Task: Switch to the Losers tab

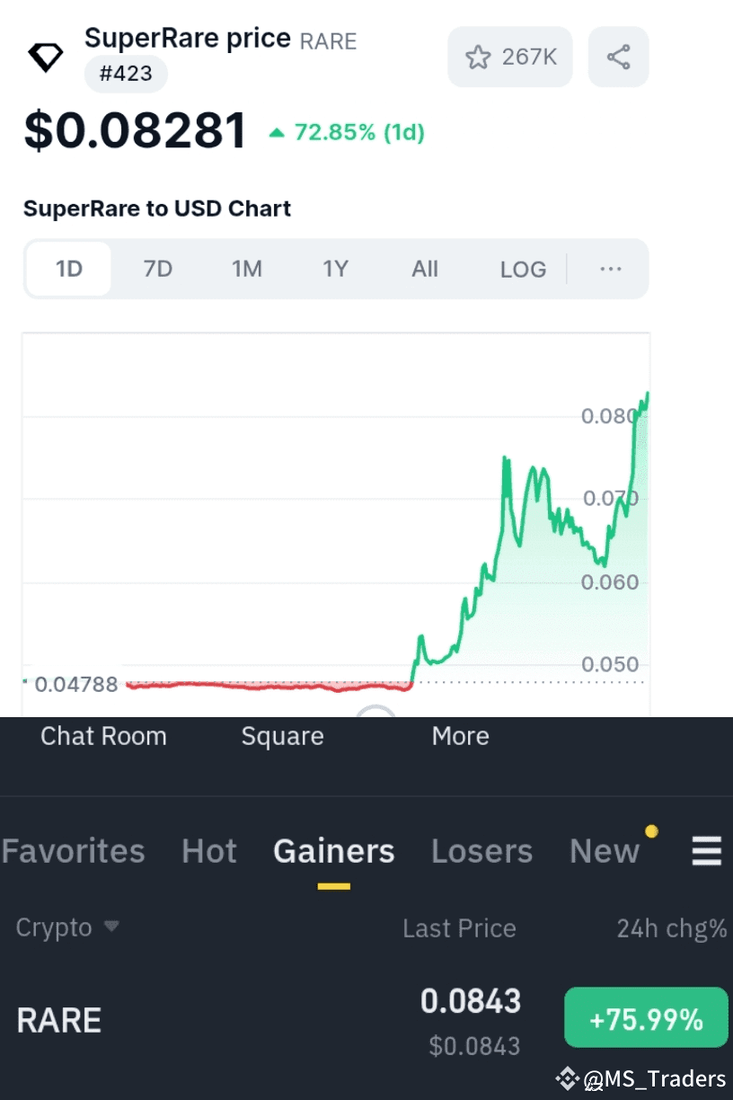Action: 481,850
